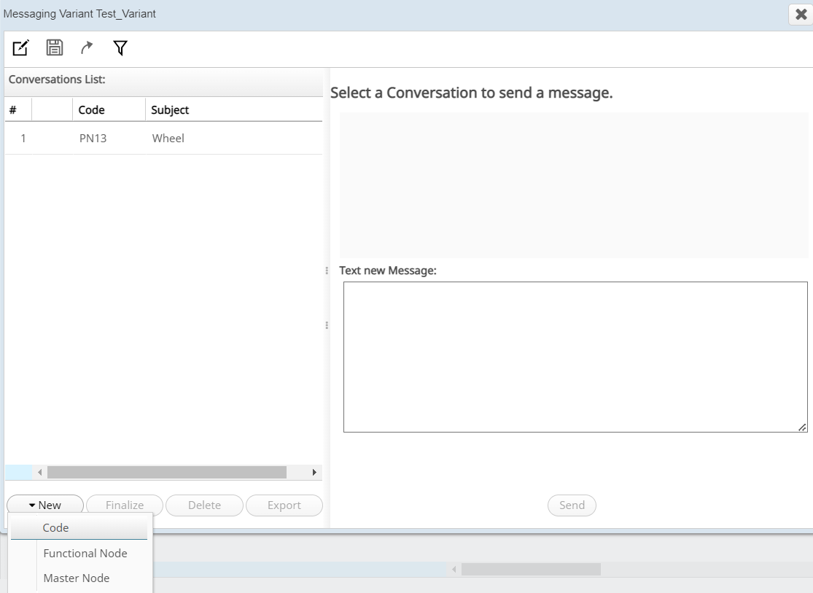Click the New dropdown button
Viewport: 813px width, 593px height.
[45, 505]
